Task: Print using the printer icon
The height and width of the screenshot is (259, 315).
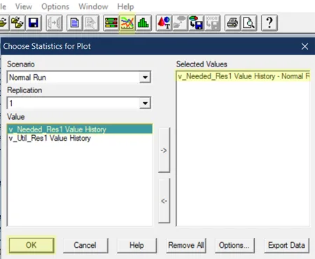Action: [232, 23]
